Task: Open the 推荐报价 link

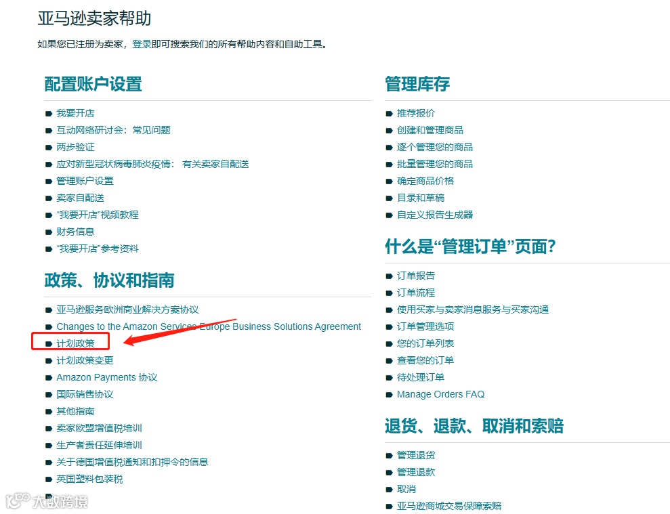Action: (x=416, y=113)
